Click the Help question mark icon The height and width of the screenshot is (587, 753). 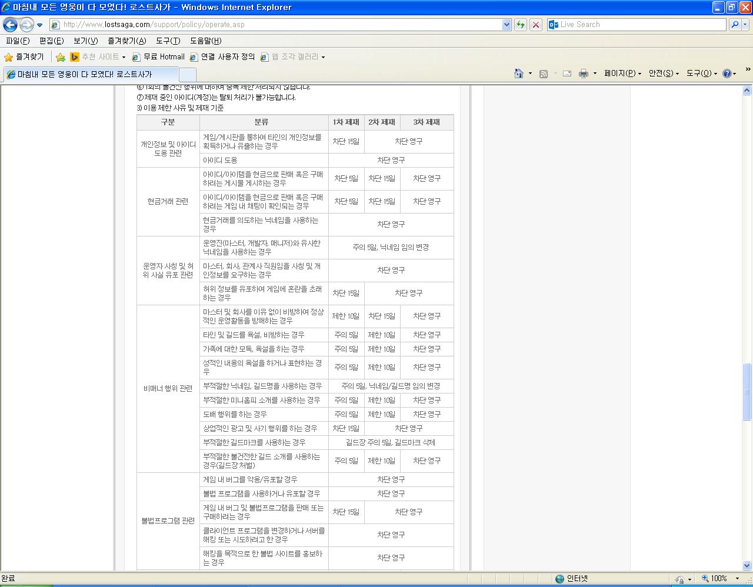(x=727, y=74)
